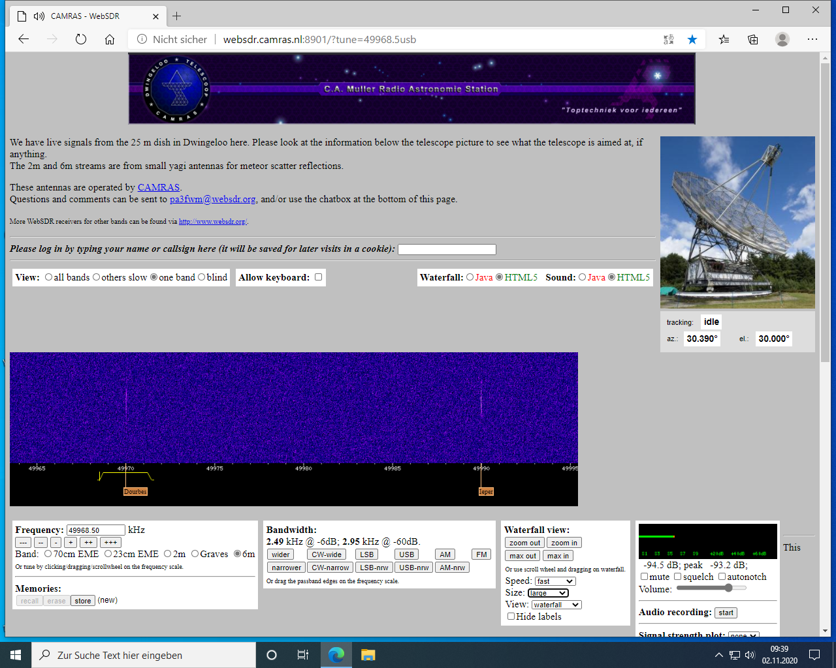Open the Windows Start menu
Screen dimensions: 836x668
16,655
